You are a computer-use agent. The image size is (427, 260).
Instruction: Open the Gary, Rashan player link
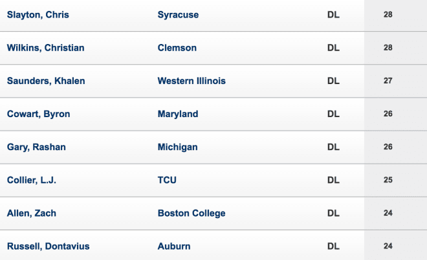[x=36, y=147]
